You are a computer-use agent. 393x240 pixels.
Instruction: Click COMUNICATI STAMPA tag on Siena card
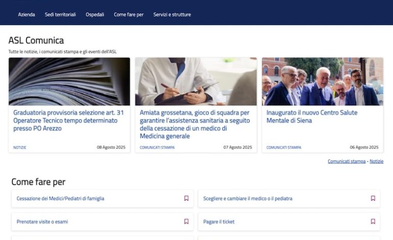click(284, 148)
